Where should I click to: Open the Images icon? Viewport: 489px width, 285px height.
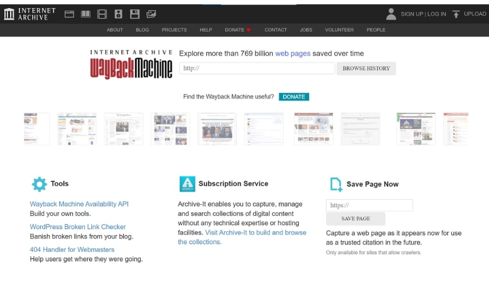tap(151, 14)
